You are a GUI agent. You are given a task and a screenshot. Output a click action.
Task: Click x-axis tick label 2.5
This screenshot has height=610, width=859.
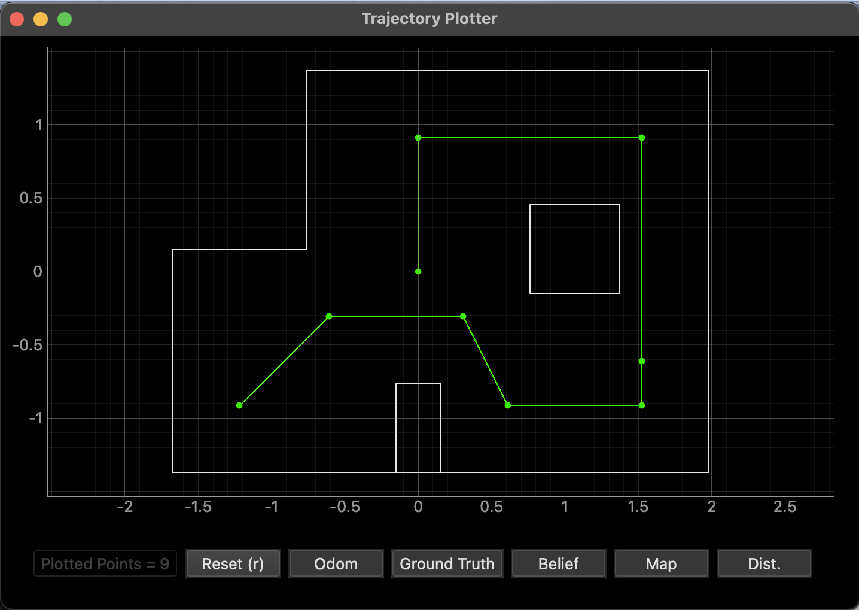[x=785, y=507]
